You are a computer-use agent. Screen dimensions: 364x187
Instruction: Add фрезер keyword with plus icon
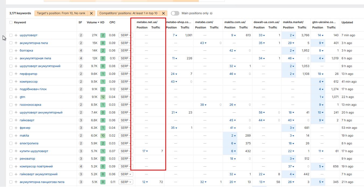(x=16, y=128)
